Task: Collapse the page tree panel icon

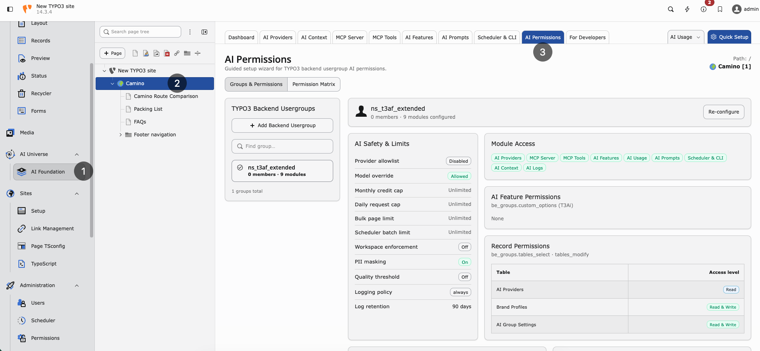Action: (204, 32)
